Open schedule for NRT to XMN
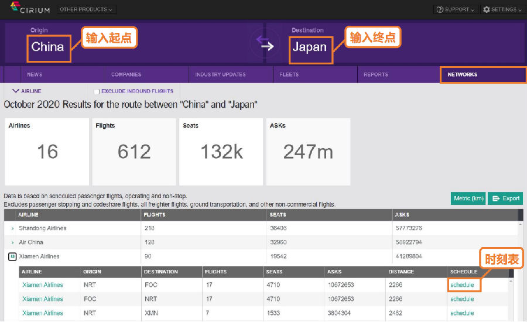The height and width of the screenshot is (322, 527). coord(462,313)
